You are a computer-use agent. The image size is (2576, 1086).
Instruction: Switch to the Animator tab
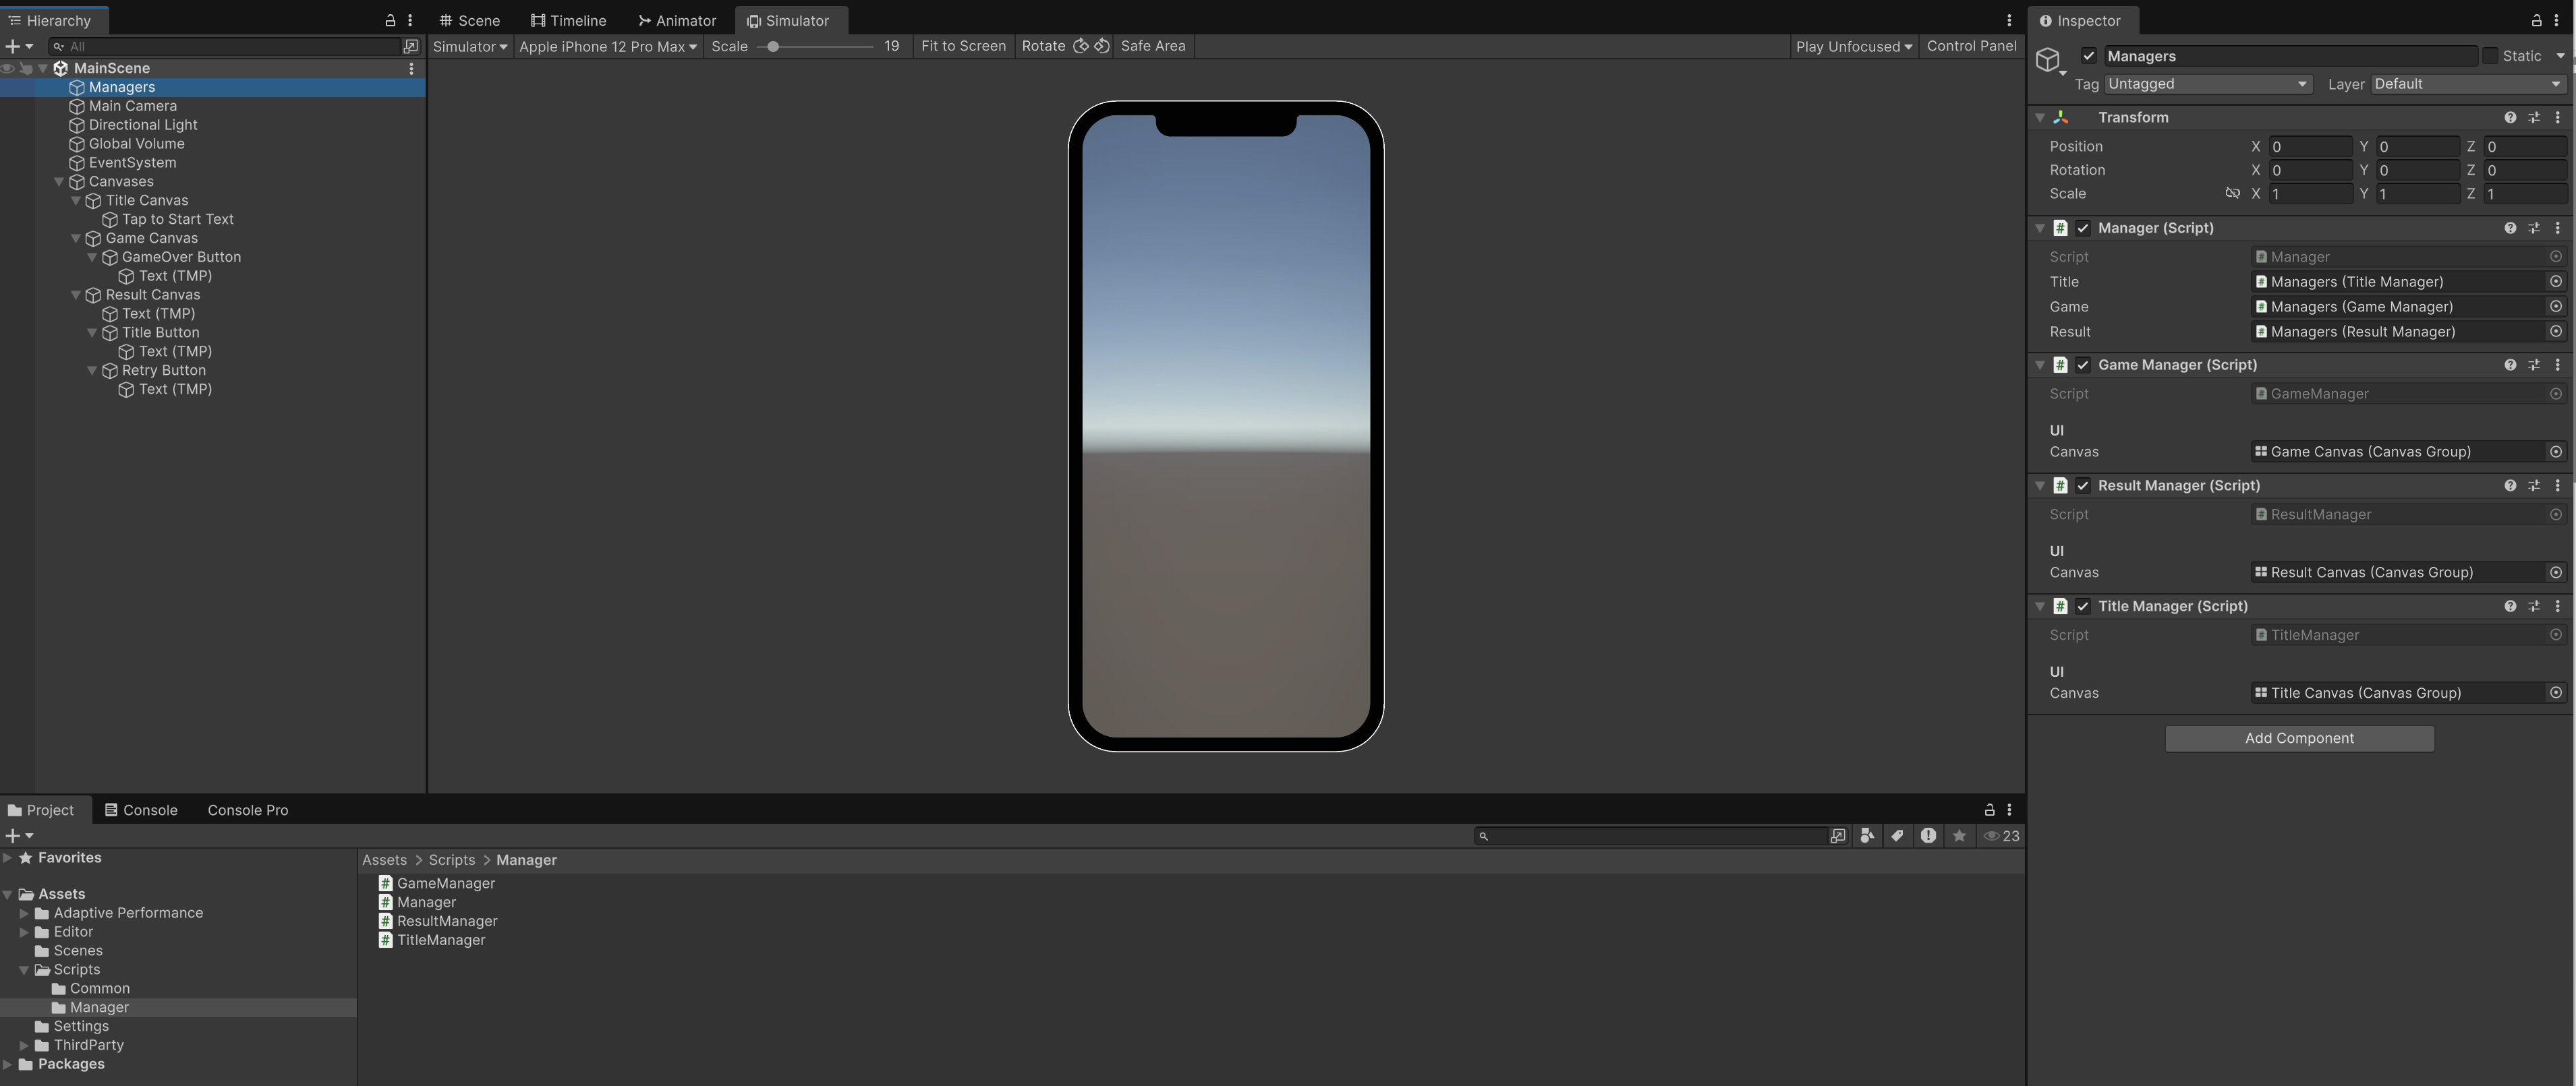pyautogui.click(x=677, y=20)
